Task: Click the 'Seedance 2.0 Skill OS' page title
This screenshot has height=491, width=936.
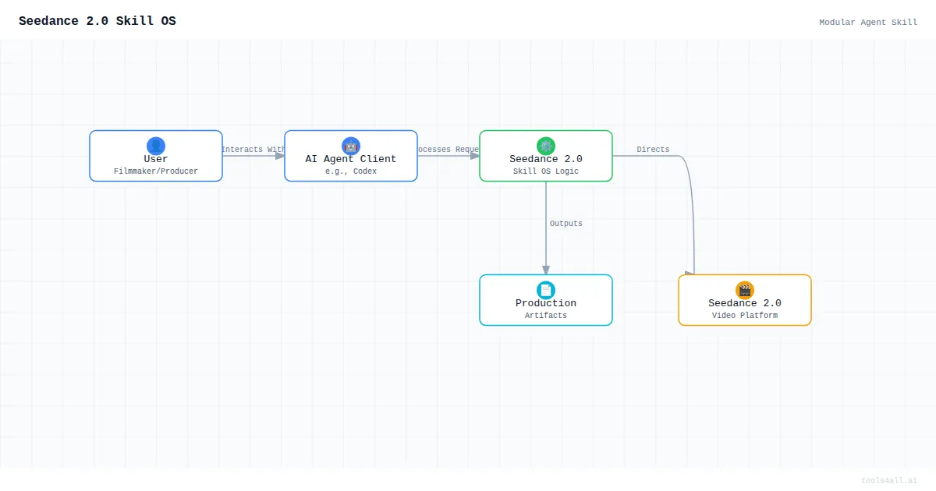Action: (97, 21)
